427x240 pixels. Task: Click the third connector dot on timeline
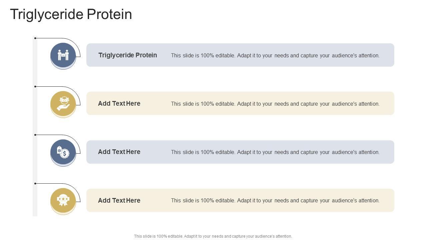click(x=35, y=135)
